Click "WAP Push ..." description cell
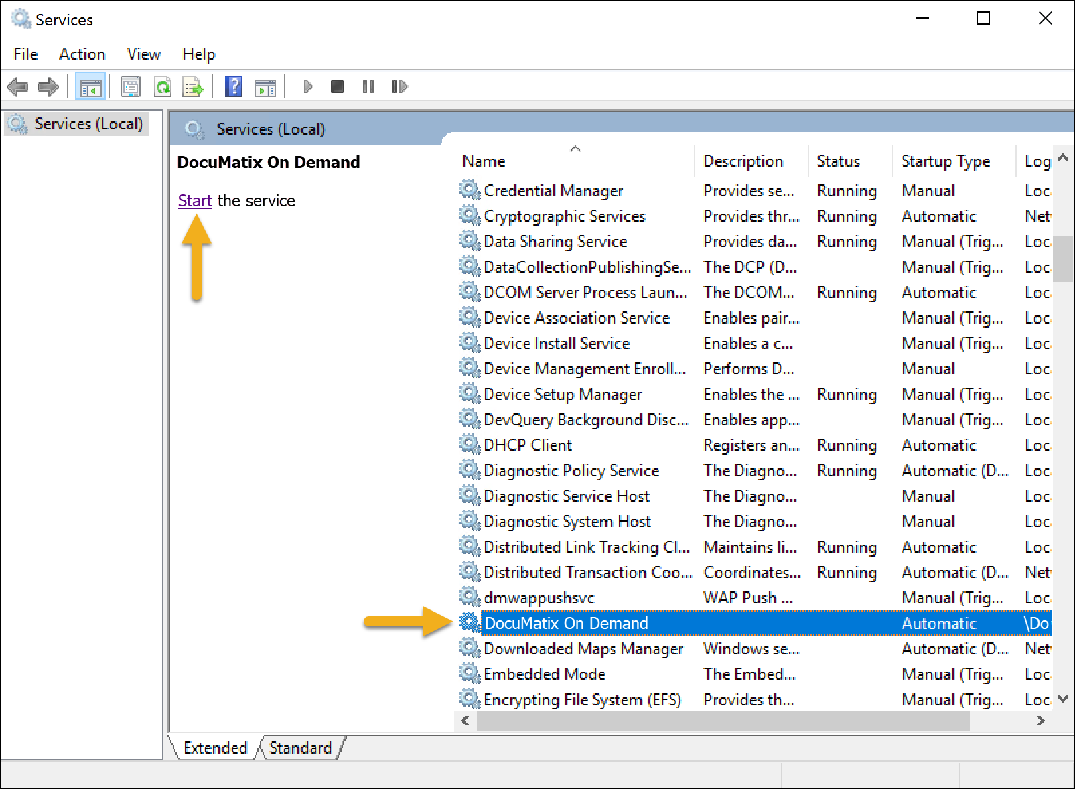Viewport: 1075px width, 789px height. [748, 597]
